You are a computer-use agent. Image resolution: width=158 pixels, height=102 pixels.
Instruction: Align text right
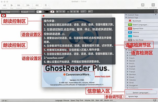[x=75, y=12]
